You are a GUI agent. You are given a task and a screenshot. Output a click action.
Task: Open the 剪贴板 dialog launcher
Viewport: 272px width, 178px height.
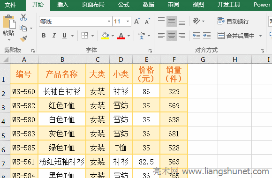[x=33, y=51]
